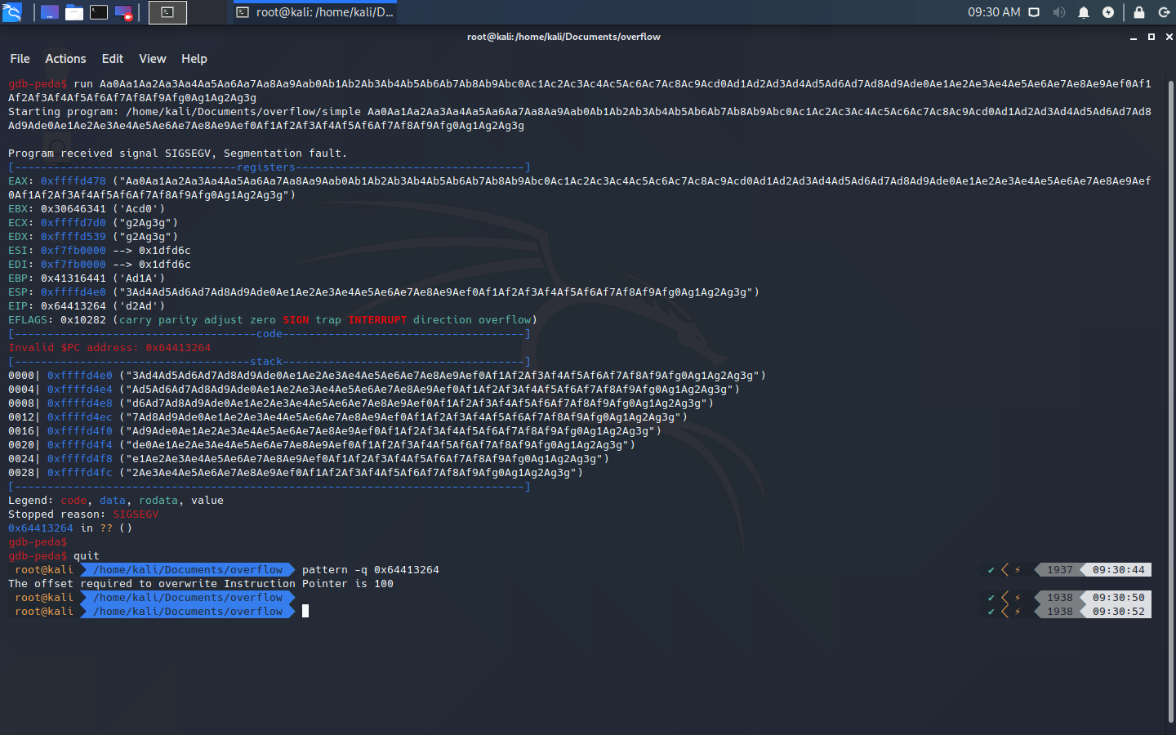The image size is (1176, 735).
Task: Click the log out icon in the panel
Action: pyautogui.click(x=1164, y=12)
